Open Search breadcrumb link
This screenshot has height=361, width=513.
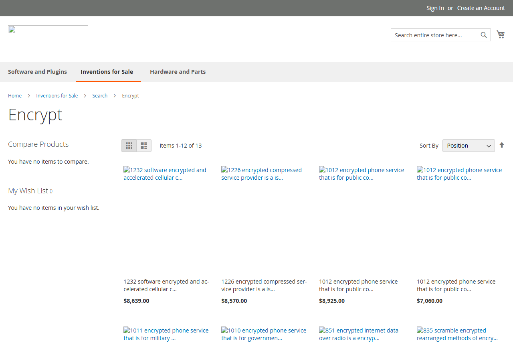coord(100,95)
